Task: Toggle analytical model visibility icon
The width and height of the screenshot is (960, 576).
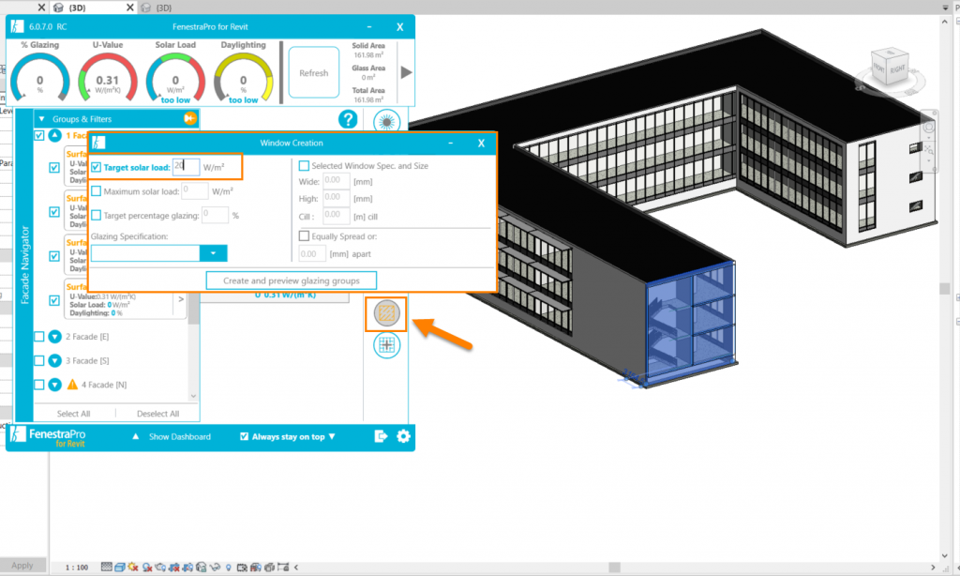Action: 256,568
